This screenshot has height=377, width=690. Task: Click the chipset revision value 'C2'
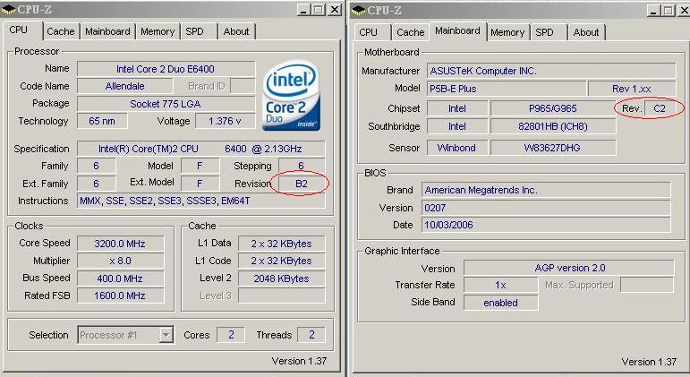(x=660, y=108)
